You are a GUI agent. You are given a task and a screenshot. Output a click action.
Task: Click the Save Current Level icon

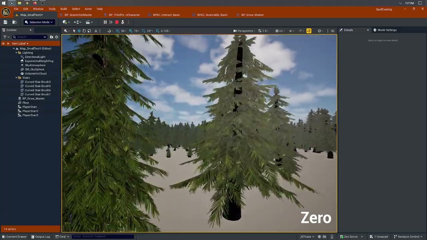pos(5,22)
